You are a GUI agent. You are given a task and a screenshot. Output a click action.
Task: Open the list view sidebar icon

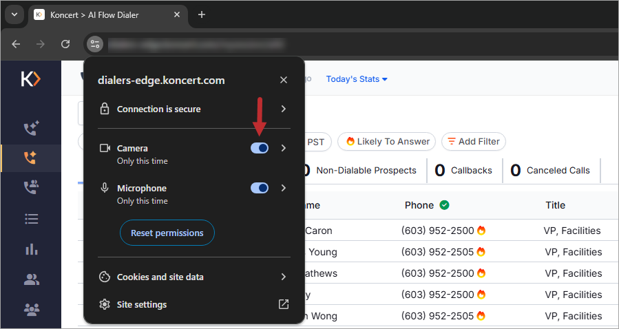tap(31, 219)
